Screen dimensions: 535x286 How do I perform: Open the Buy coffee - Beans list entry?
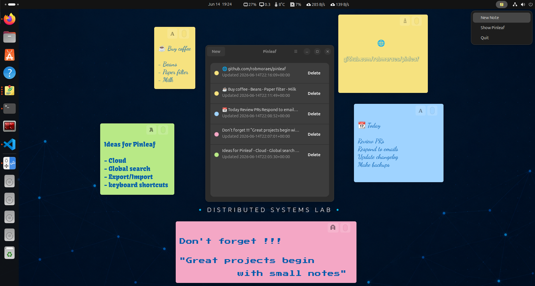tap(270, 93)
